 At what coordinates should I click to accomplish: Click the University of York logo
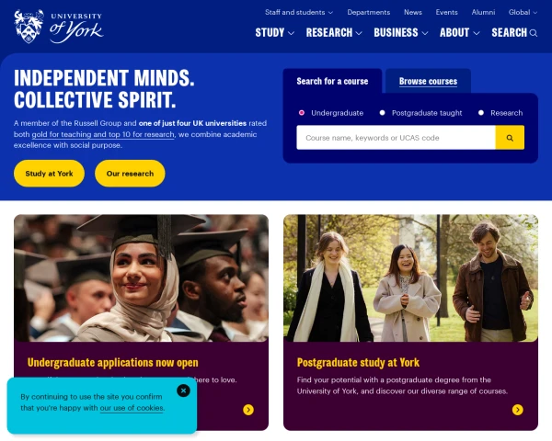pyautogui.click(x=59, y=27)
